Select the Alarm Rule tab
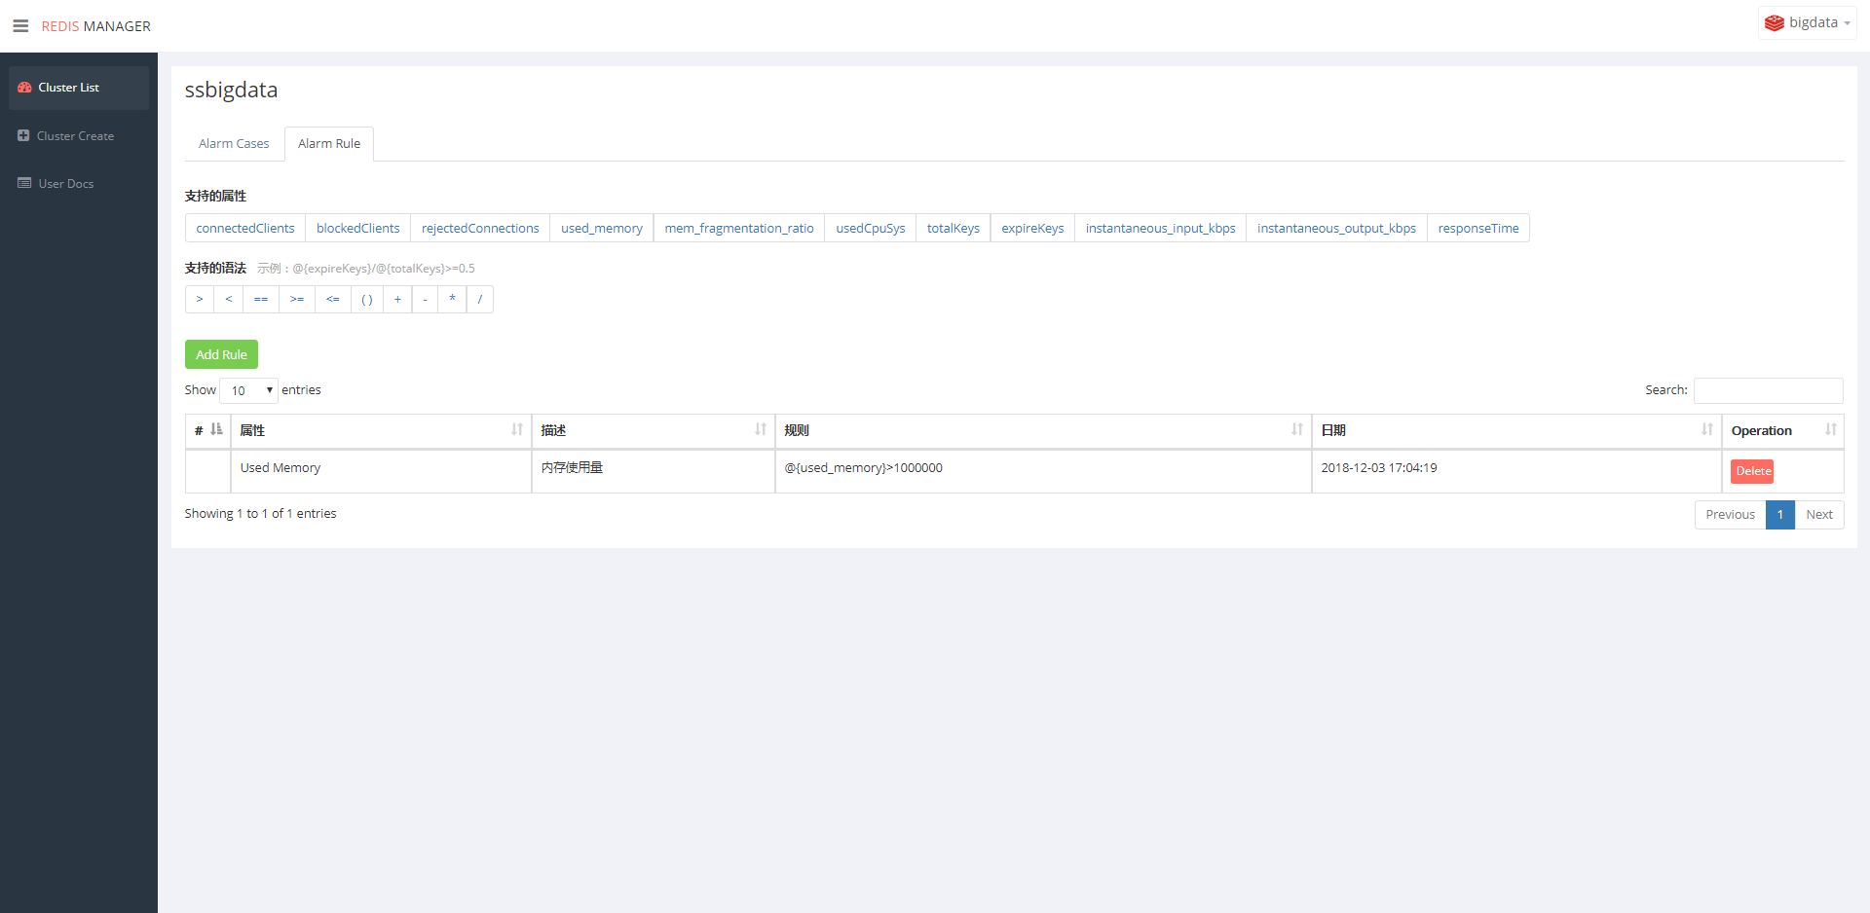Viewport: 1870px width, 913px height. click(x=329, y=144)
